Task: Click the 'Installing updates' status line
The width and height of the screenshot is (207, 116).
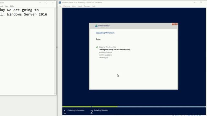Action: [x=105, y=55]
